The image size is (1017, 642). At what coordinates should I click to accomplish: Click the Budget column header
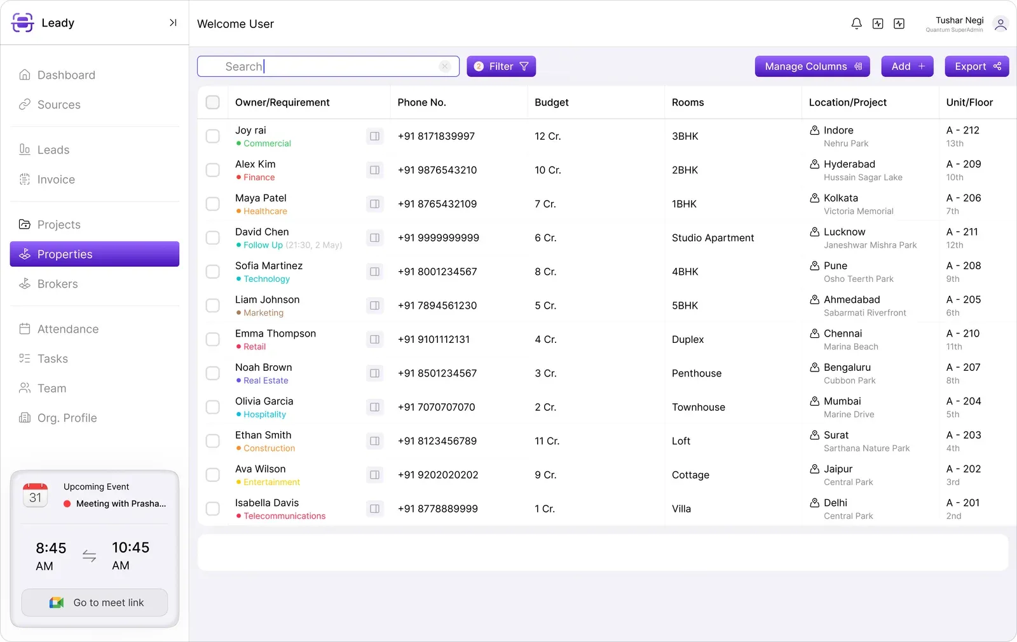[x=552, y=102]
